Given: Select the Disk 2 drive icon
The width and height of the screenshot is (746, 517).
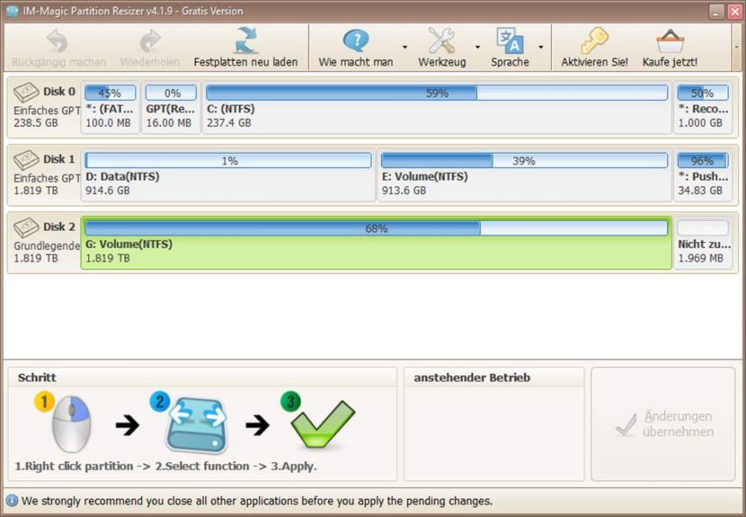Looking at the screenshot, I should [26, 227].
